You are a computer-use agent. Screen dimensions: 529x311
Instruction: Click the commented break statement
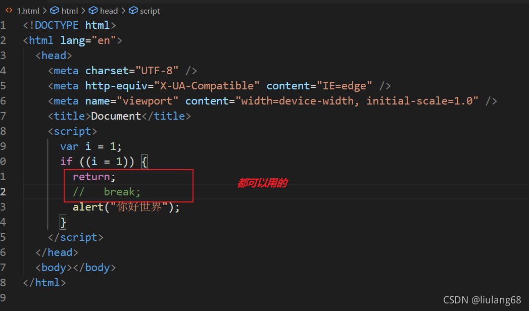pyautogui.click(x=107, y=192)
